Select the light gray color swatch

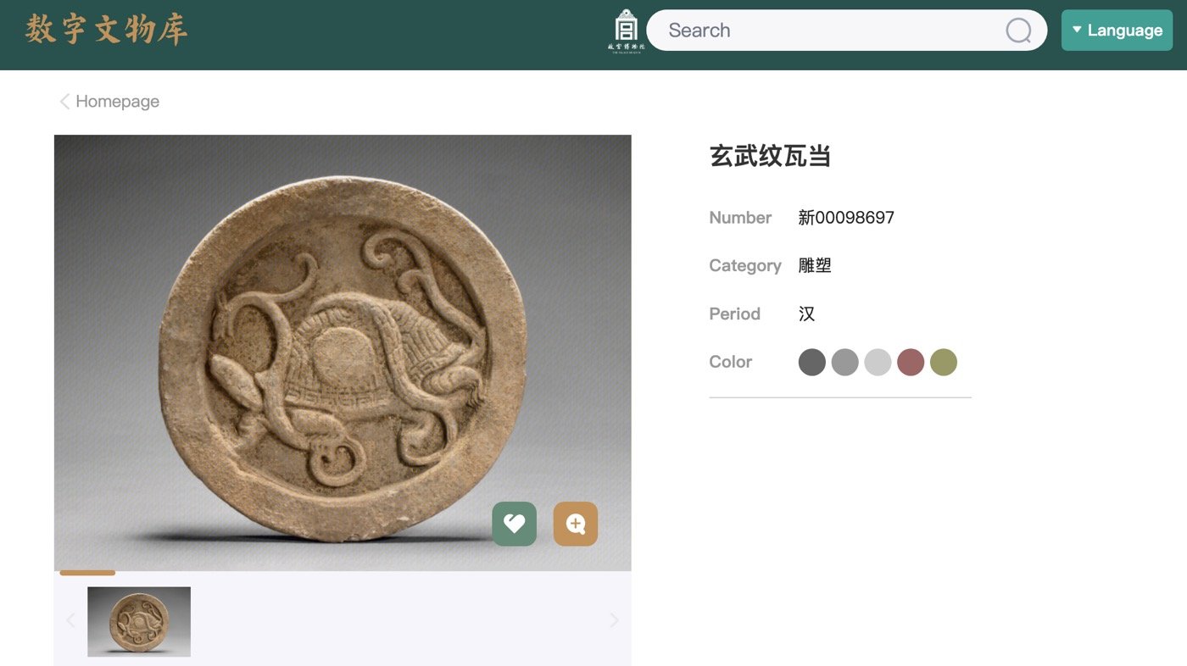[x=878, y=363]
